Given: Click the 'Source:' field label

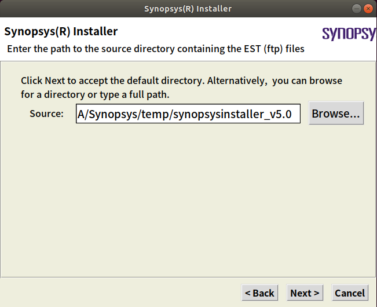Looking at the screenshot, I should [x=46, y=114].
